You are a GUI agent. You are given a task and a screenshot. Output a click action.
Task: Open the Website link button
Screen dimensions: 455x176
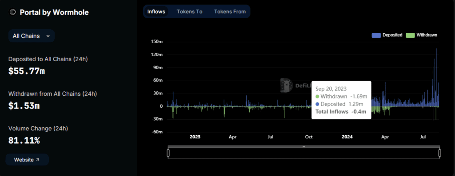(x=27, y=160)
